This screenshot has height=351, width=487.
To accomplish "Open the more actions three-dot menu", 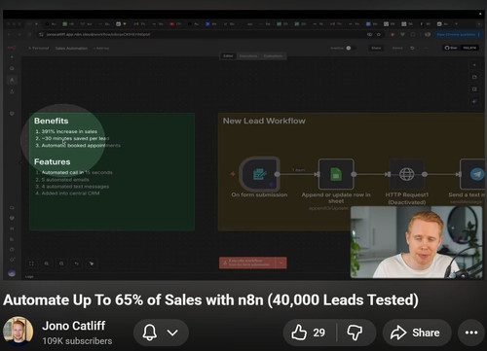I will (x=471, y=333).
